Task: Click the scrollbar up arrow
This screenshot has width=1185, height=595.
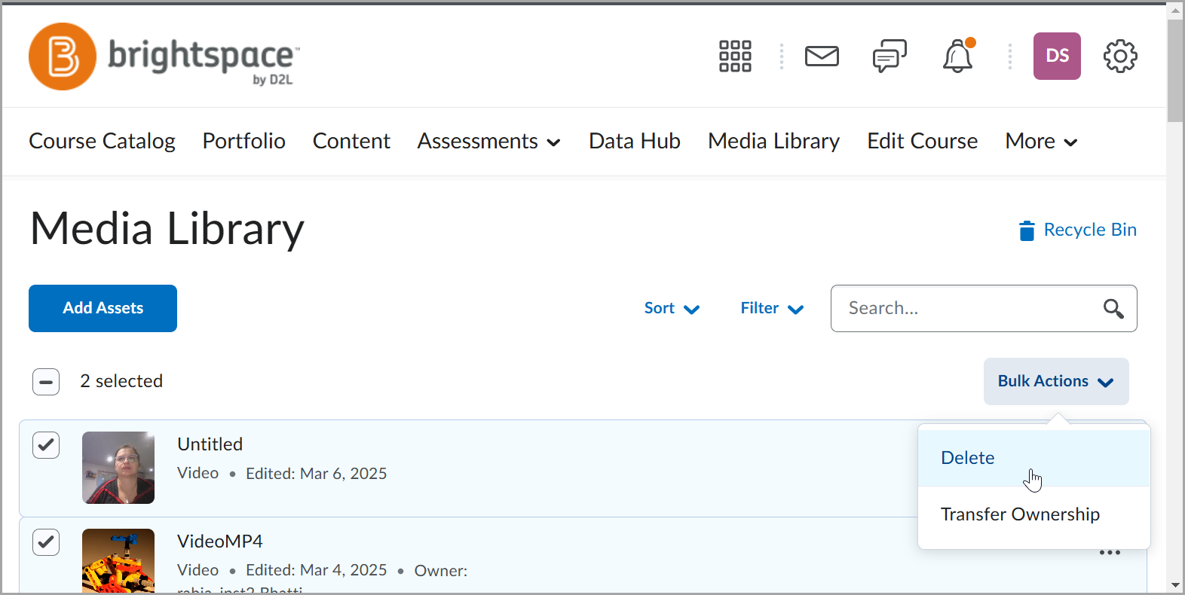Action: [x=1175, y=11]
